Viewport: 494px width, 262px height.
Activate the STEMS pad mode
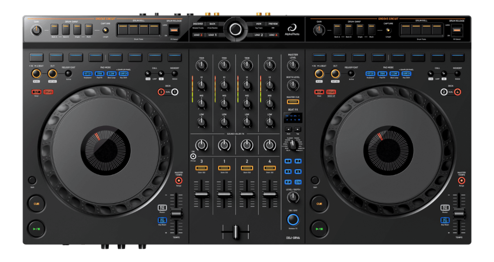(x=99, y=73)
